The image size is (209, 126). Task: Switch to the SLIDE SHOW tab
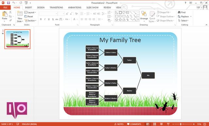[x=92, y=7]
